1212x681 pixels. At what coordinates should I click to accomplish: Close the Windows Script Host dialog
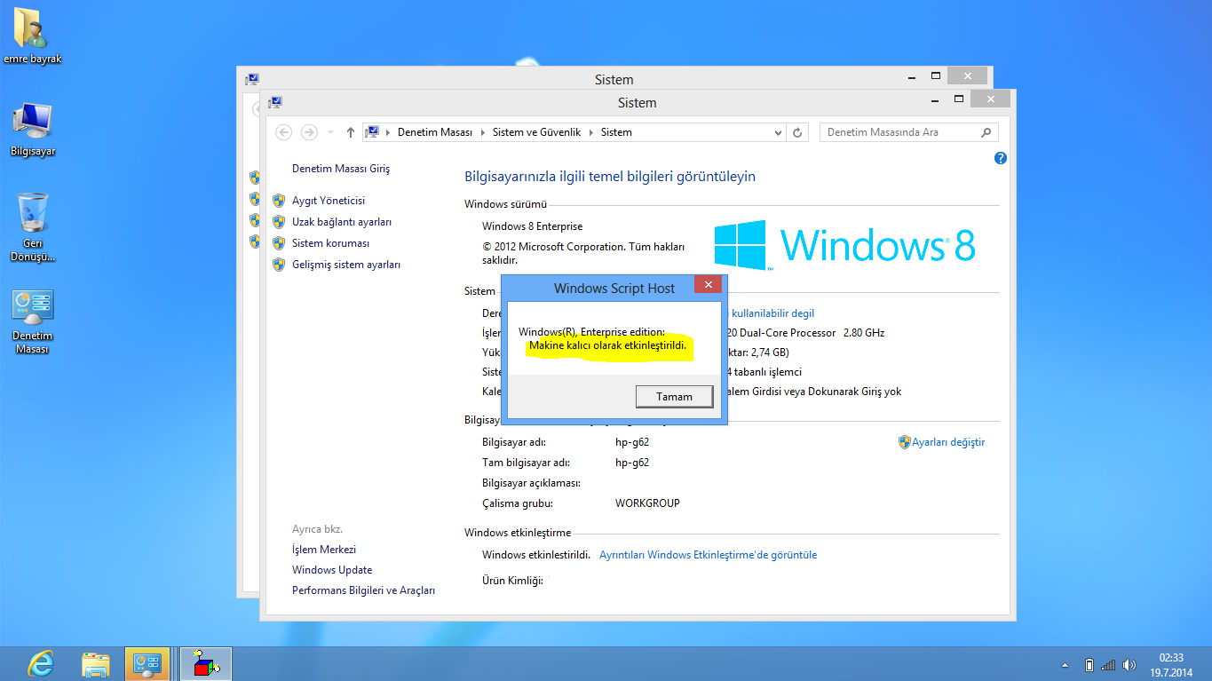pyautogui.click(x=708, y=285)
